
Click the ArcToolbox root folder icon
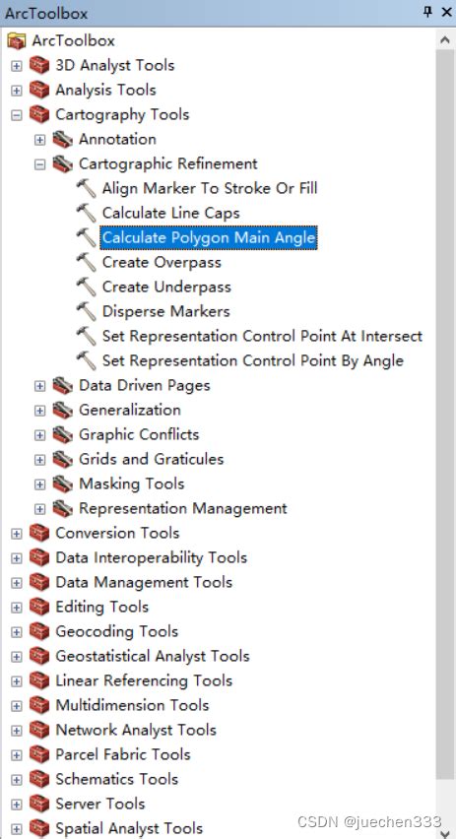coord(17,40)
